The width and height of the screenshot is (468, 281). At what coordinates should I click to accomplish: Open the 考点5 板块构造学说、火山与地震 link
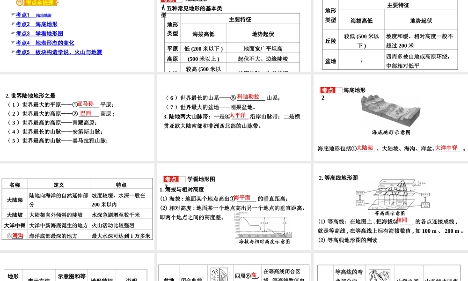point(59,52)
